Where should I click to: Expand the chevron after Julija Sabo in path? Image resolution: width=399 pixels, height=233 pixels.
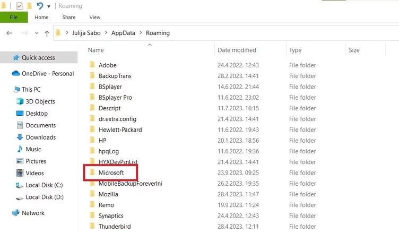click(x=106, y=33)
